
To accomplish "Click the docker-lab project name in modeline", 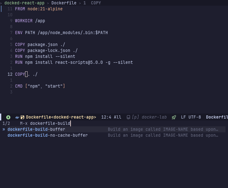I will pos(154,117).
